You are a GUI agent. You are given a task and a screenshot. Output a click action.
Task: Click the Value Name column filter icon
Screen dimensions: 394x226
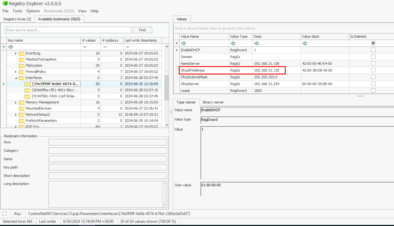tap(183, 43)
